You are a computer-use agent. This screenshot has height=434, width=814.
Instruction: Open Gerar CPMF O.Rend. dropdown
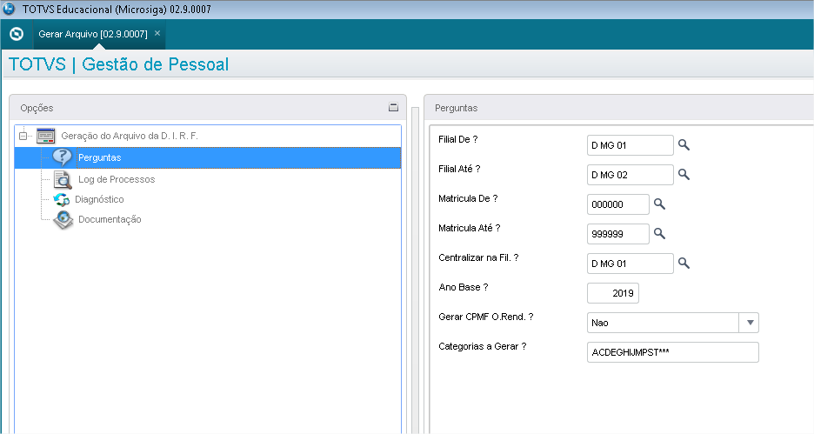pos(750,323)
